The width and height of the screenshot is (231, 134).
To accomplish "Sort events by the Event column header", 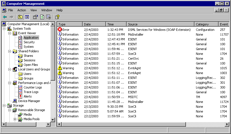I will [224, 24].
